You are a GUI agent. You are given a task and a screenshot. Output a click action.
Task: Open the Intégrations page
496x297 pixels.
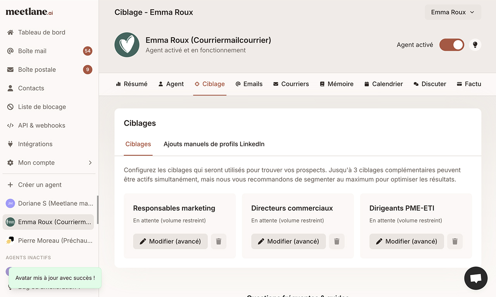tap(35, 144)
